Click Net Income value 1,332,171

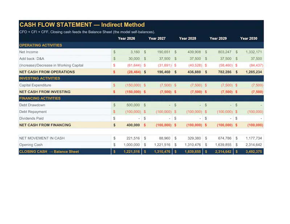[x=254, y=52]
